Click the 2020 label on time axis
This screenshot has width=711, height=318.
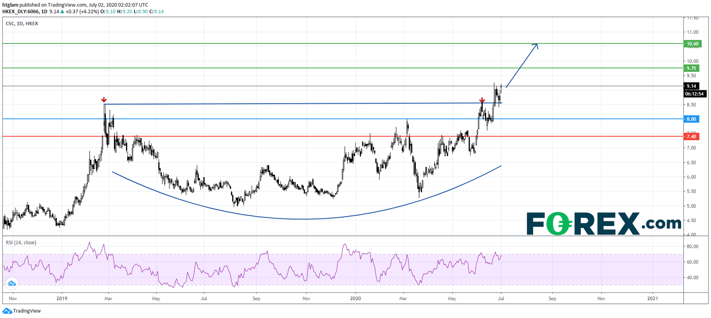(x=355, y=299)
